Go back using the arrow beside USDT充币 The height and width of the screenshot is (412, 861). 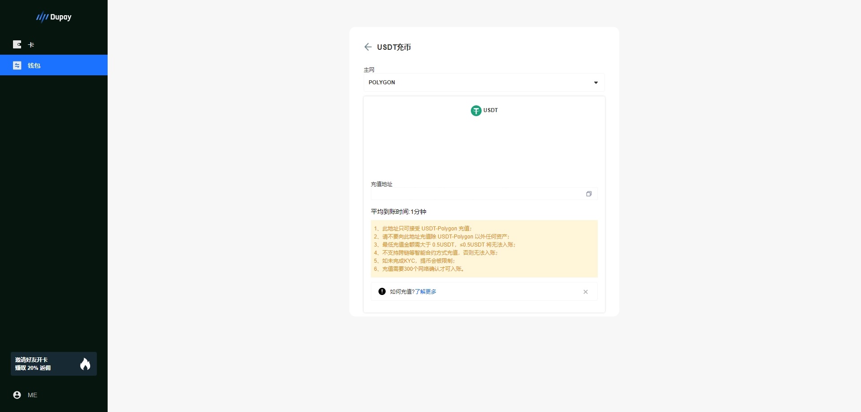(368, 47)
